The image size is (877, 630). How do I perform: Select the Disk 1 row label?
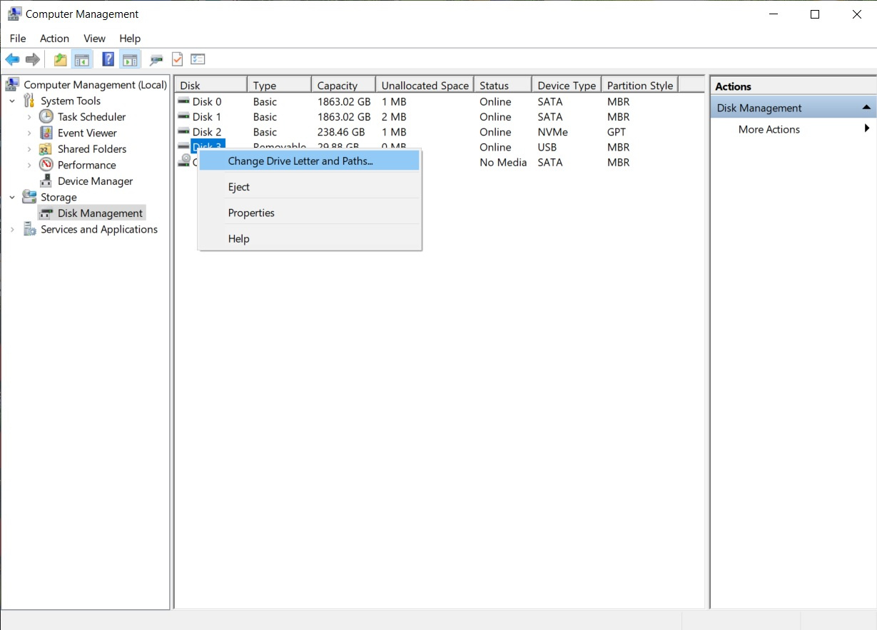(207, 116)
